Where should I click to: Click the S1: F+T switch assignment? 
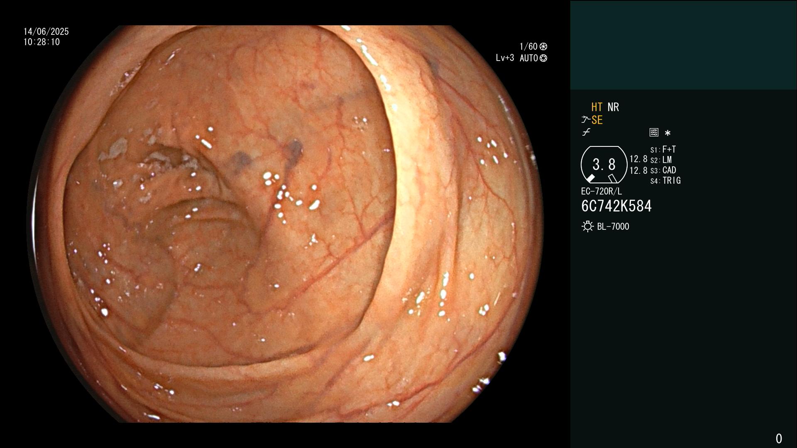663,149
